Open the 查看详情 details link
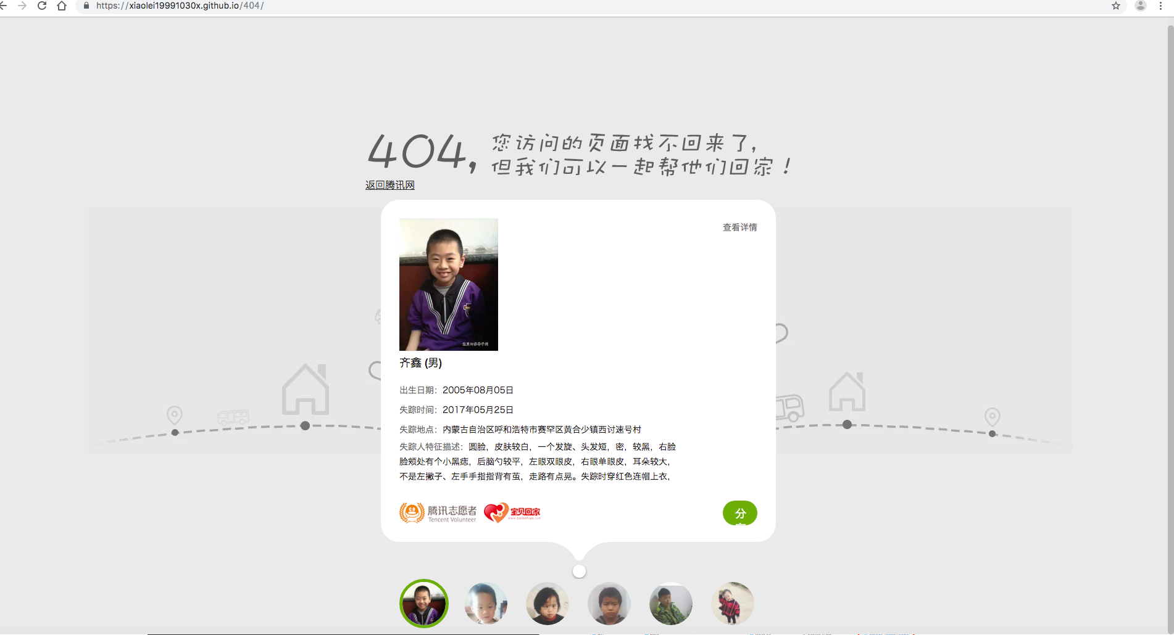Screen dimensions: 1174x635 [739, 227]
